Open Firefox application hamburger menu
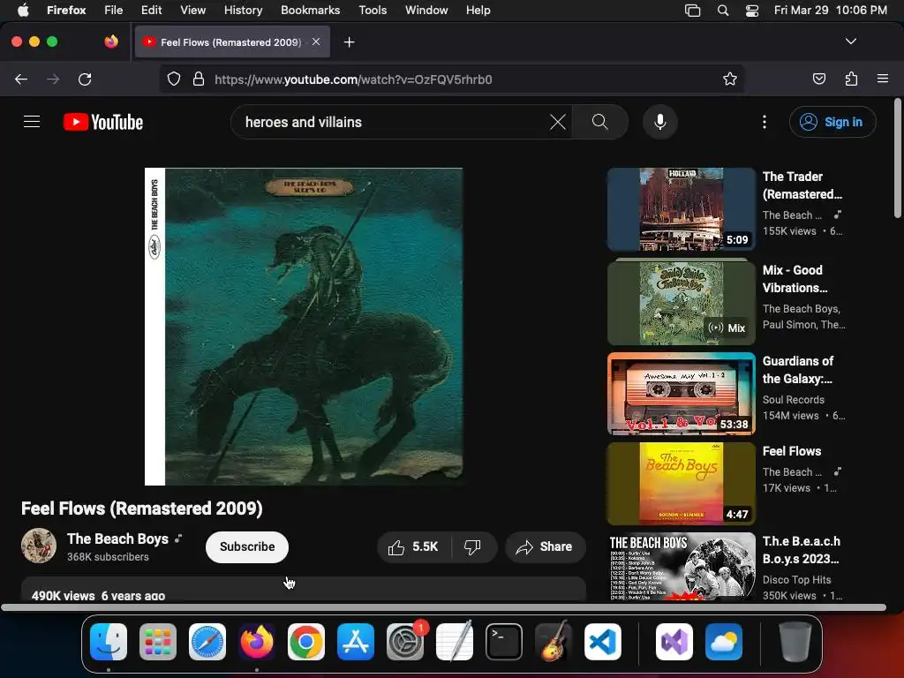The image size is (904, 678). [x=883, y=79]
